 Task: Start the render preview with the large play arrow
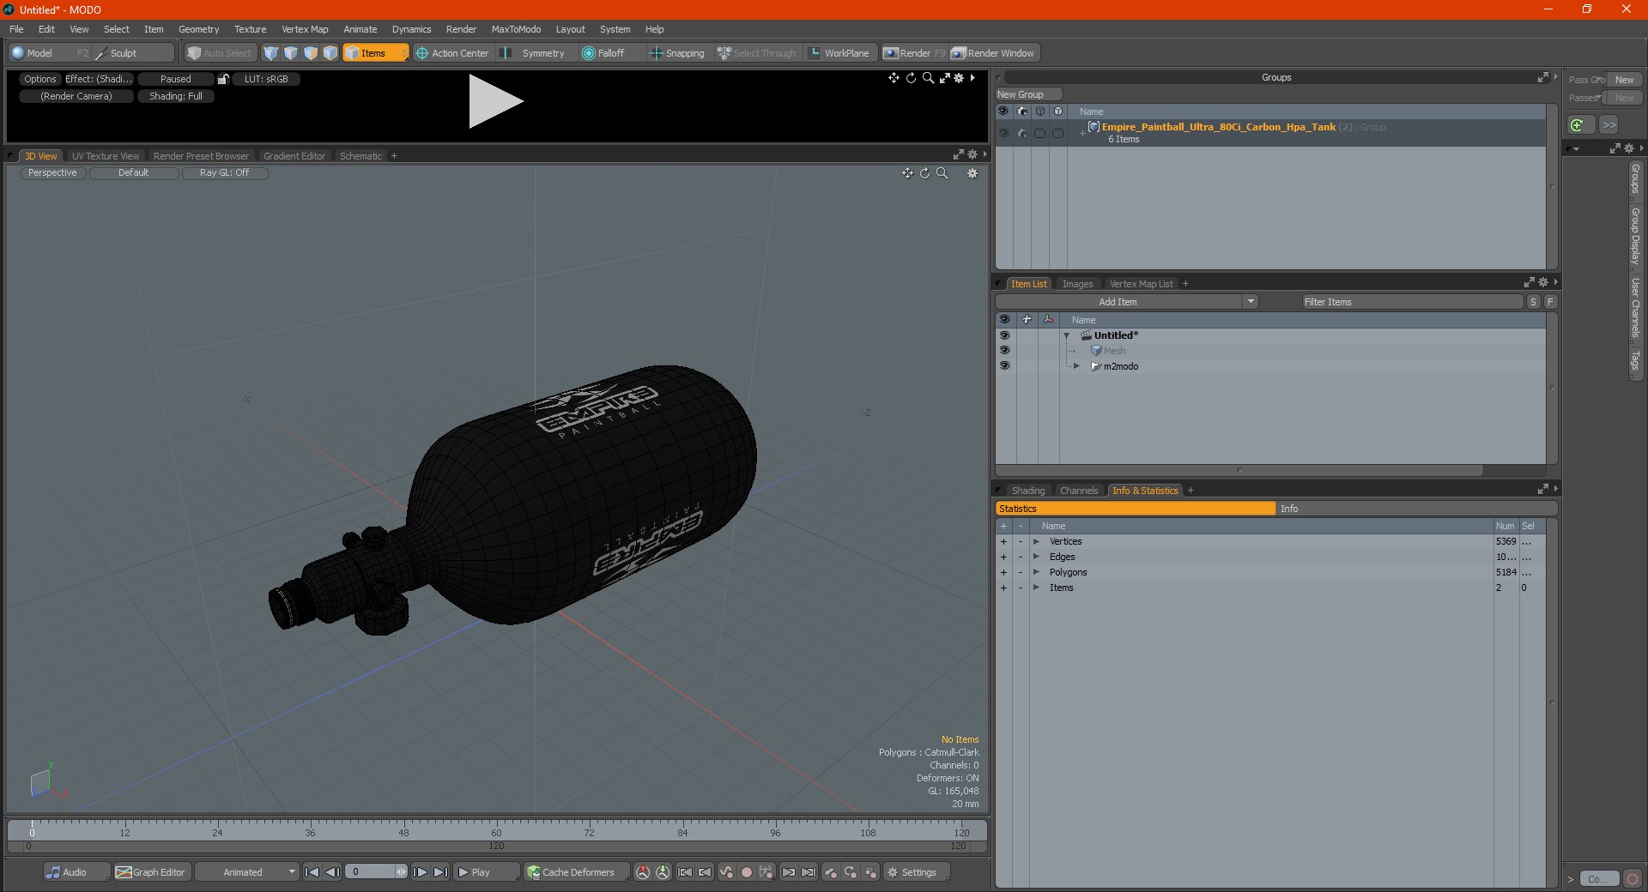[495, 101]
